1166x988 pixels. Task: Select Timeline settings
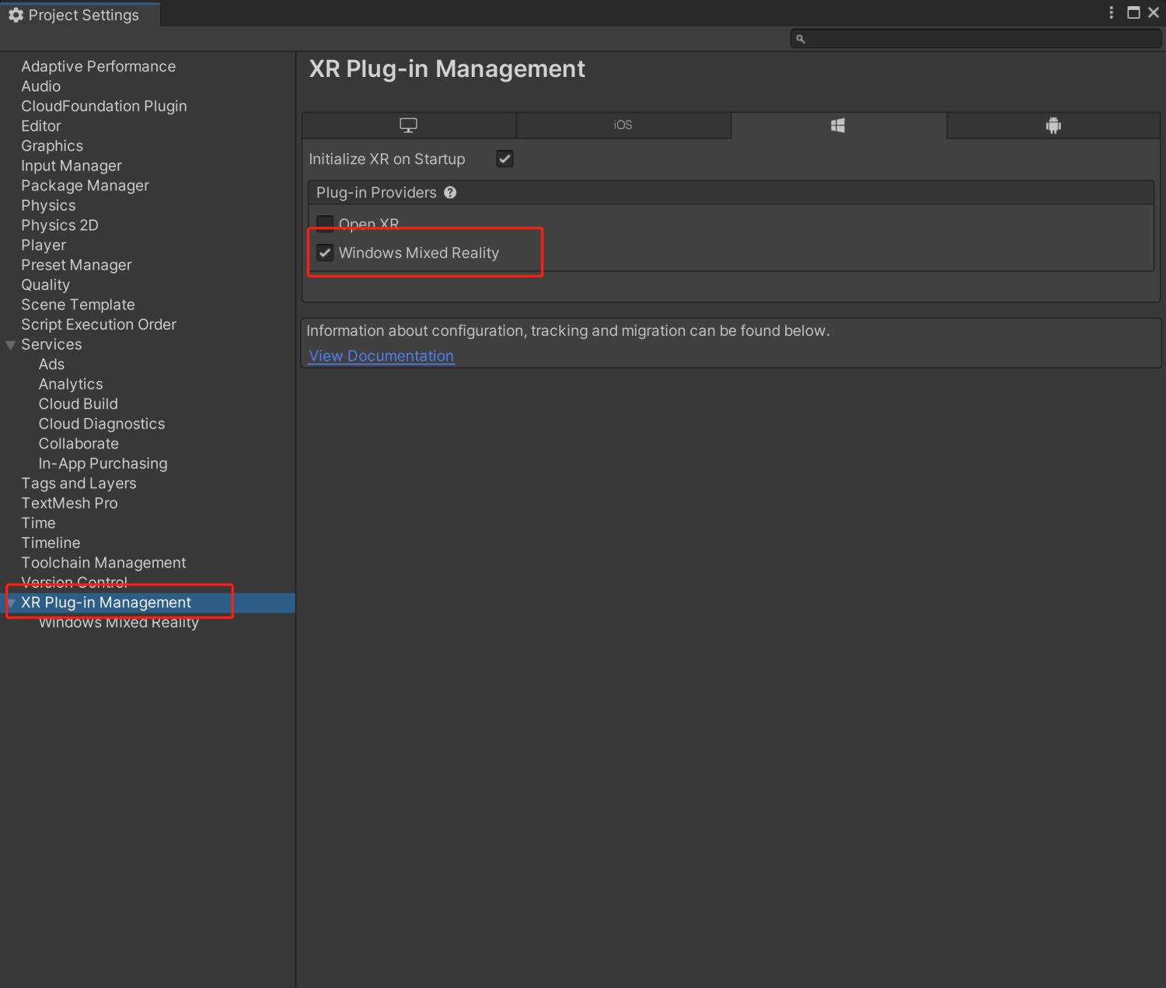point(51,543)
